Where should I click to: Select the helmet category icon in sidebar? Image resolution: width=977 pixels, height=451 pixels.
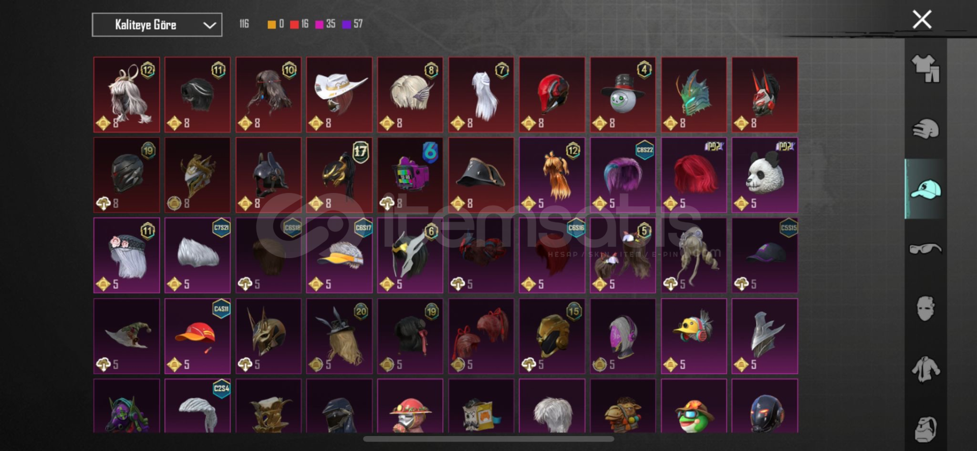pyautogui.click(x=925, y=129)
